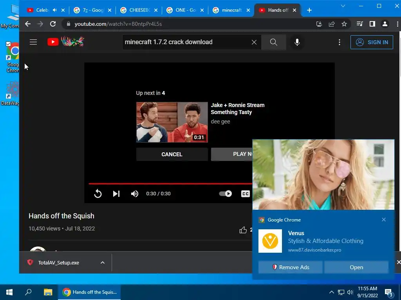Click in the YouTube search input field
This screenshot has height=300, width=401.
point(186,42)
